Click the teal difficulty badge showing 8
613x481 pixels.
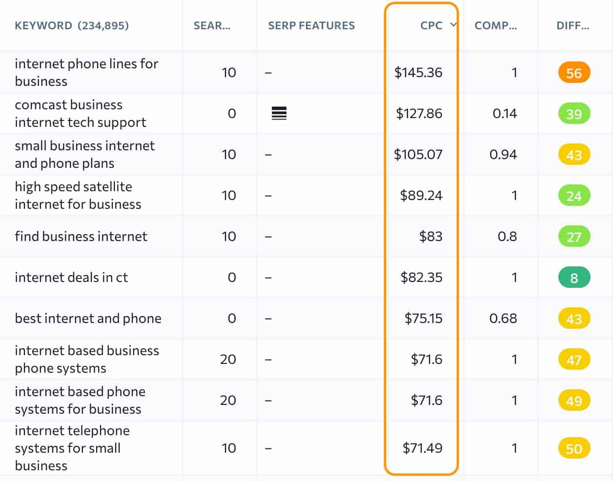573,277
